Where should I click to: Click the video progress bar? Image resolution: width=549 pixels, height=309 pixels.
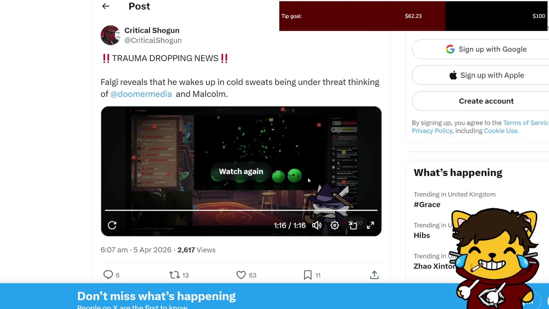click(241, 210)
